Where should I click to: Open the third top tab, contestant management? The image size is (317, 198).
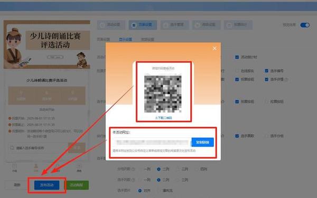pyautogui.click(x=174, y=25)
